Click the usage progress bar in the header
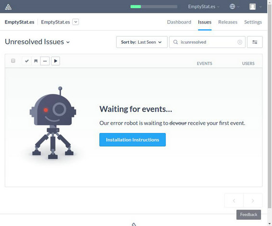 [x=154, y=7]
